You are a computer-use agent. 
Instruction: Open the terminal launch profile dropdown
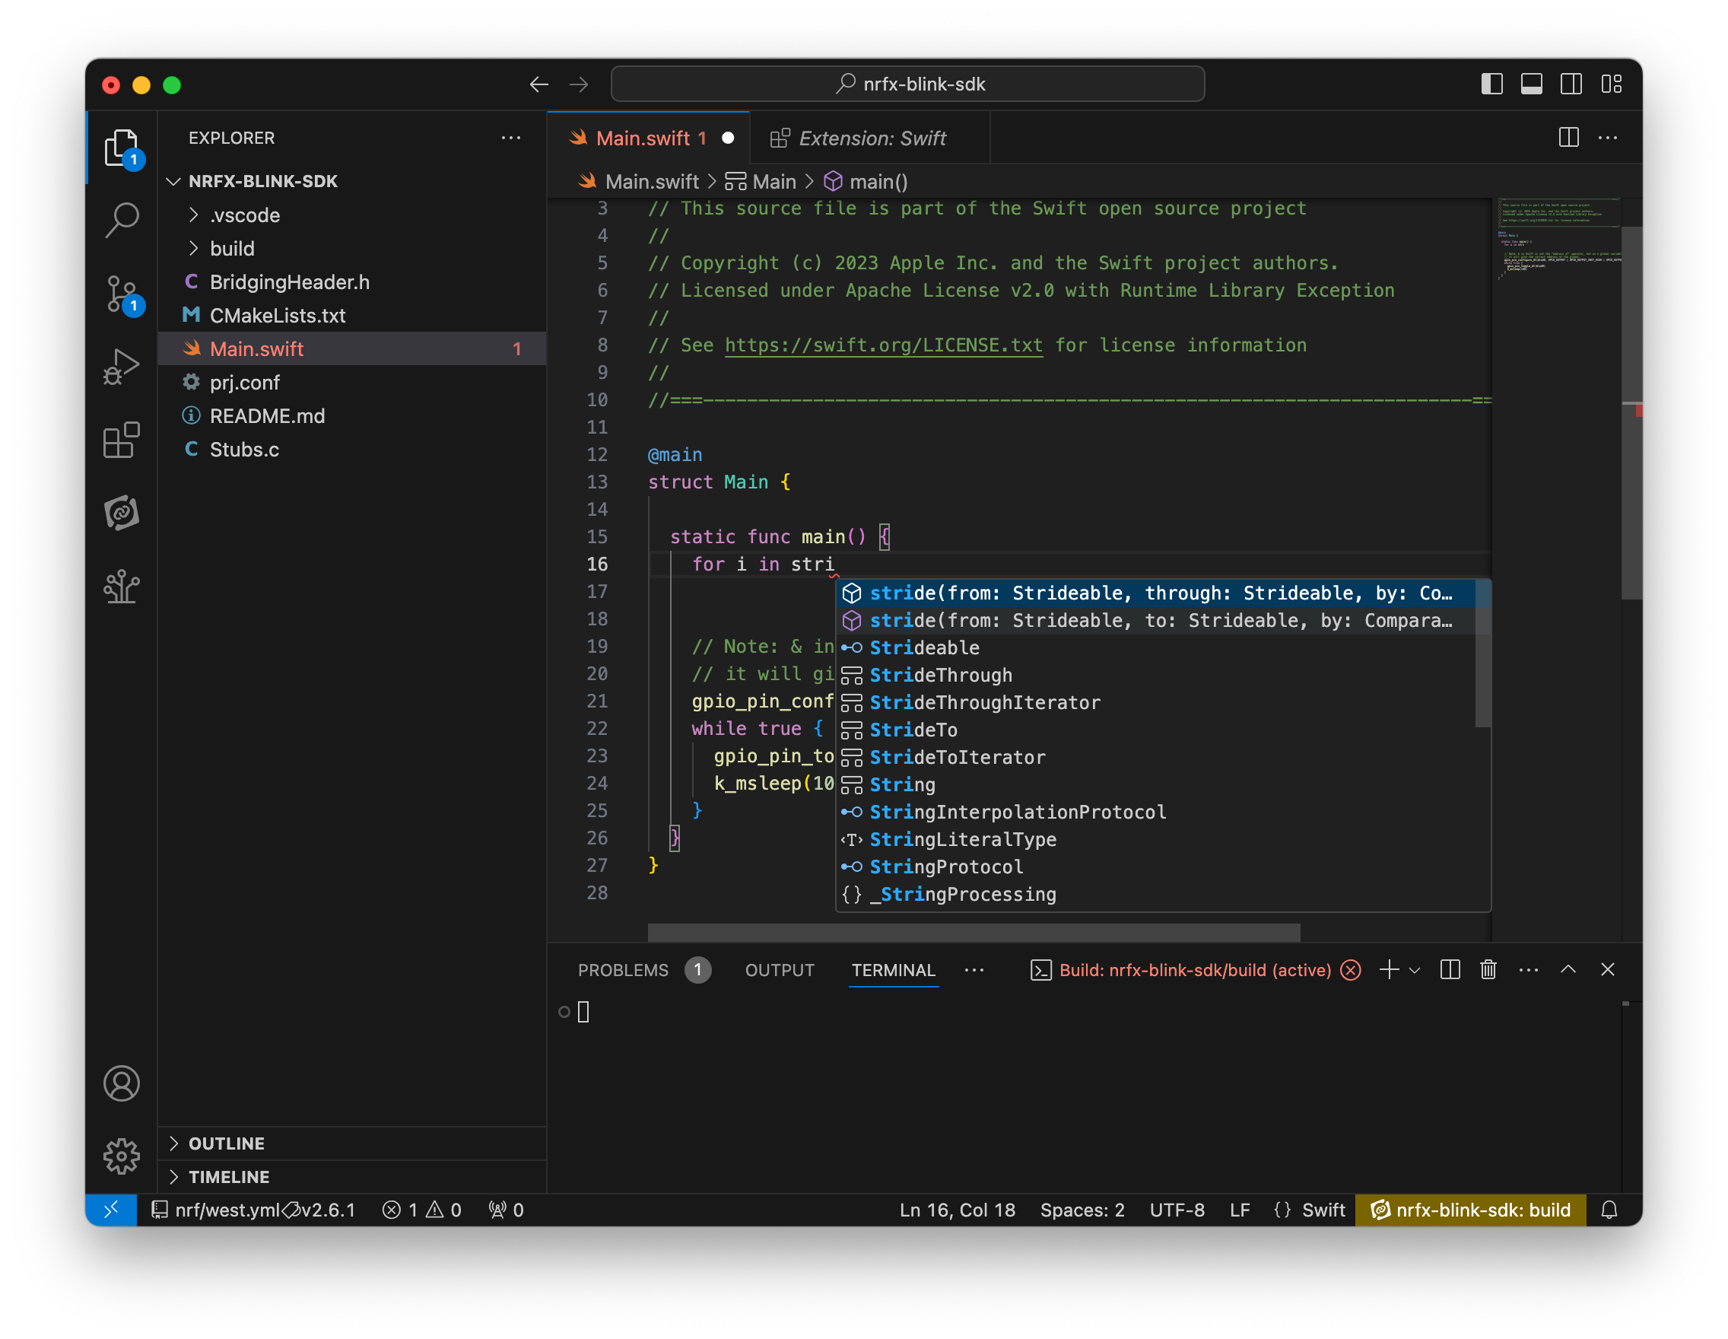click(x=1415, y=969)
